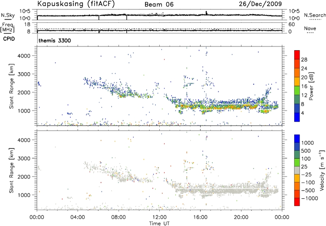This screenshot has width=326, height=226.
Task: Click the 'N.Search' legend label
Action: (x=315, y=15)
